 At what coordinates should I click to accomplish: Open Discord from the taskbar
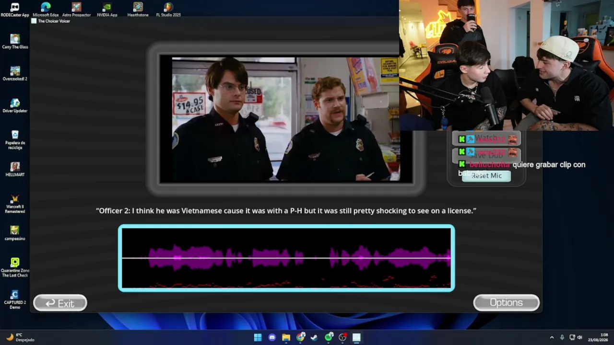coord(272,337)
